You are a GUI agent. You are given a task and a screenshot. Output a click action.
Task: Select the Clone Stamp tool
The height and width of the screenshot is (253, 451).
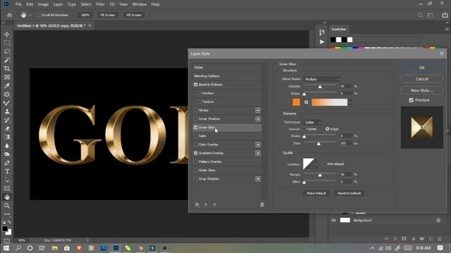click(7, 112)
